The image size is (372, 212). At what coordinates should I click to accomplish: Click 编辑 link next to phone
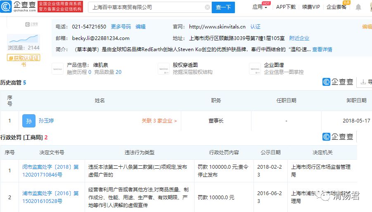pyautogui.click(x=140, y=26)
